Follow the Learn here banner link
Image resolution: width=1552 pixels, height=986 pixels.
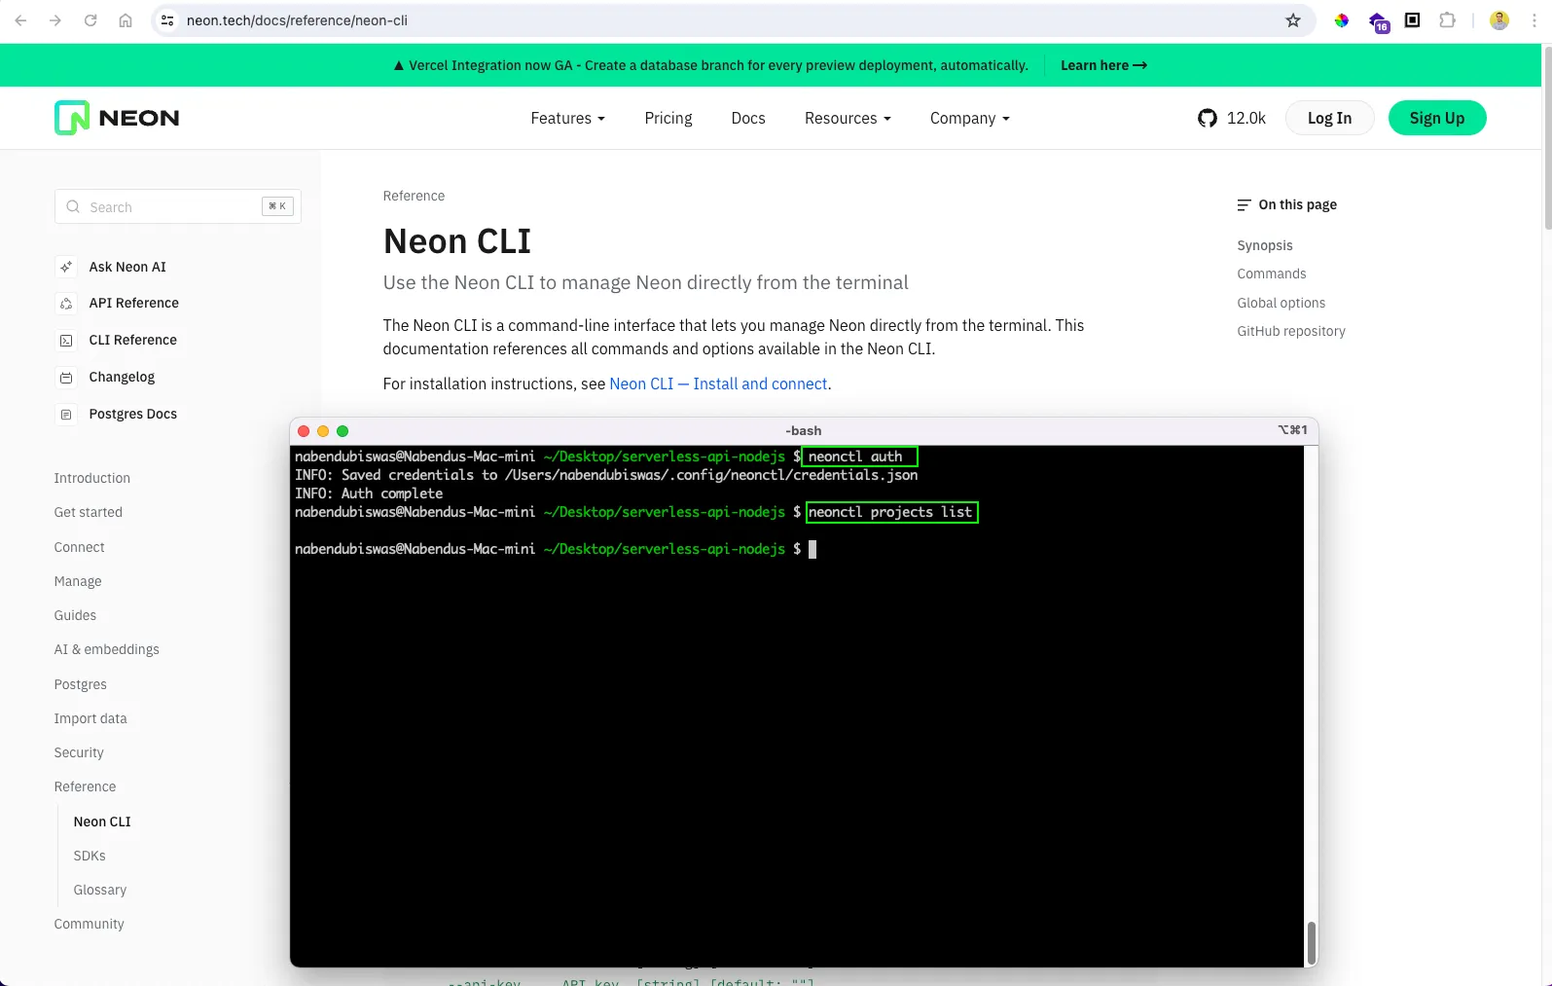pos(1103,65)
